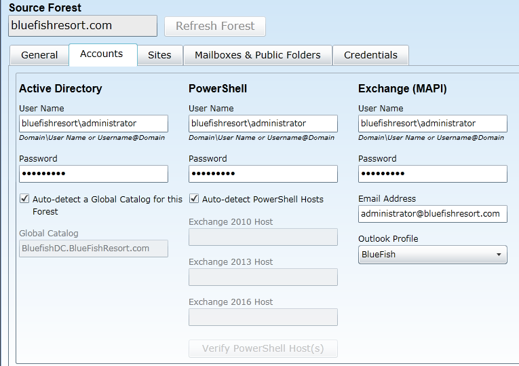Click the Email Address input field
519x366 pixels.
coord(432,214)
